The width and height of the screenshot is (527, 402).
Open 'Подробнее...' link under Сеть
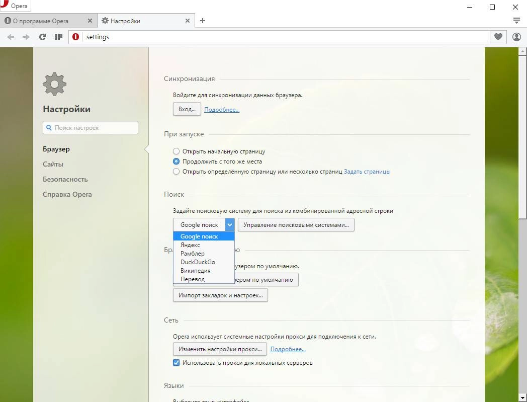point(288,349)
